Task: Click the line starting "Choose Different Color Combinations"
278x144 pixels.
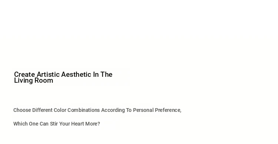Action: (97, 110)
